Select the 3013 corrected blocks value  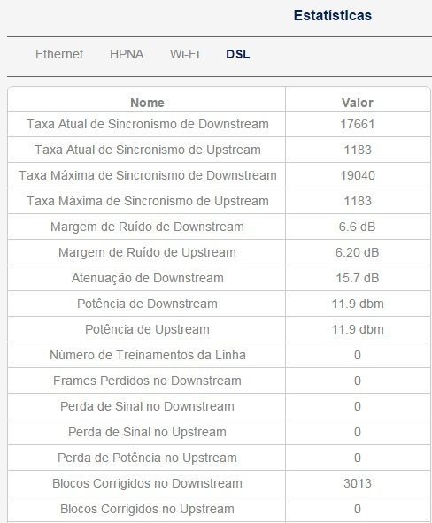(x=358, y=484)
